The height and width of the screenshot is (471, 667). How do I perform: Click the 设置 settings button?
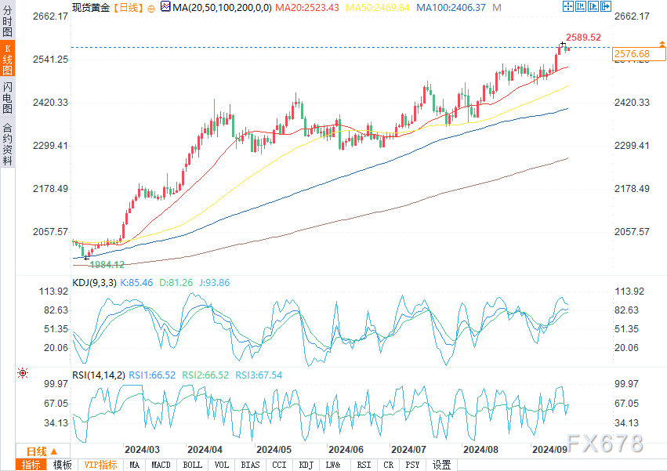coord(441,465)
